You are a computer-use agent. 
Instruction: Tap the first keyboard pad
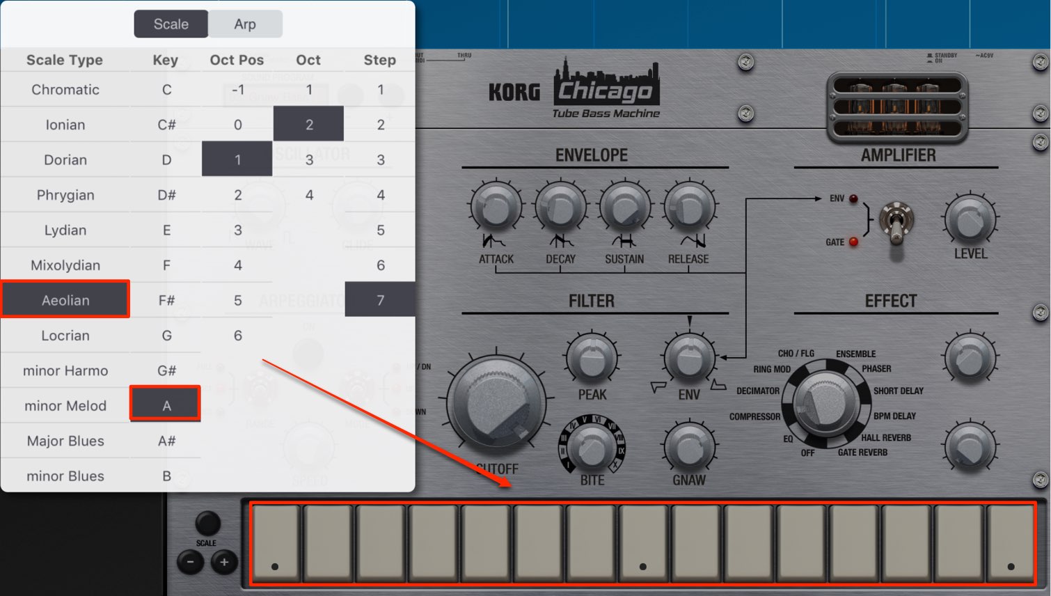(276, 544)
